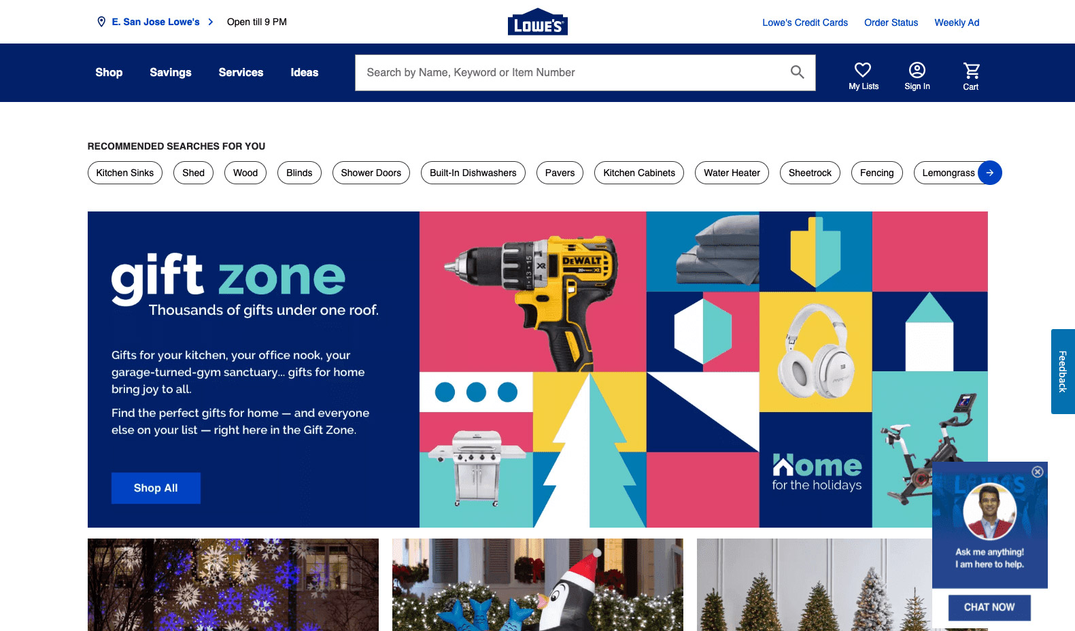Choose the Wood search chip

pos(245,173)
